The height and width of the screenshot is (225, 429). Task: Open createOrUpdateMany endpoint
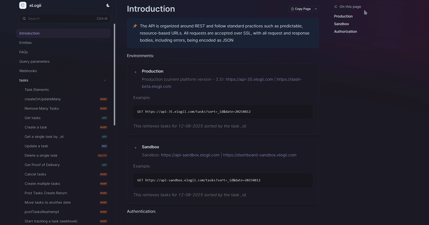click(x=43, y=99)
